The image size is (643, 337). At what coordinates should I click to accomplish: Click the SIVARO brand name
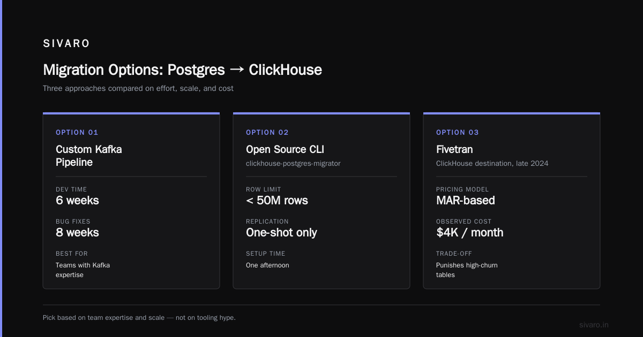(x=66, y=44)
